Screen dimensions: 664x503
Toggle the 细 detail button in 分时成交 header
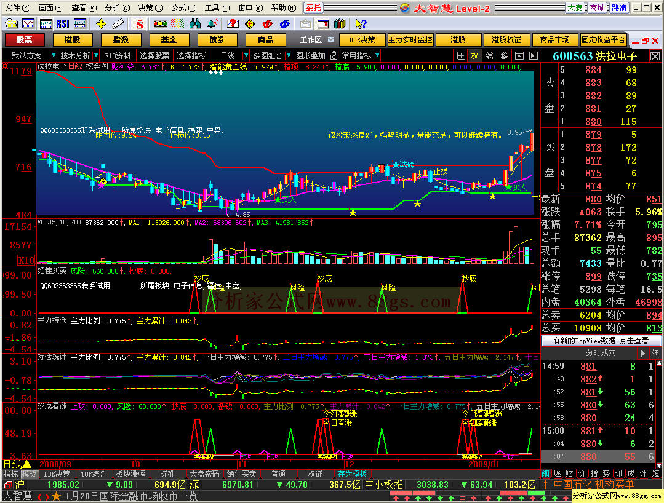click(655, 353)
